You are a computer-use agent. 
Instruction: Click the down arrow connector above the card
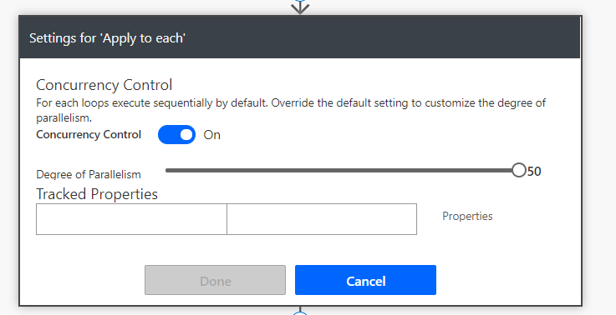click(x=300, y=8)
